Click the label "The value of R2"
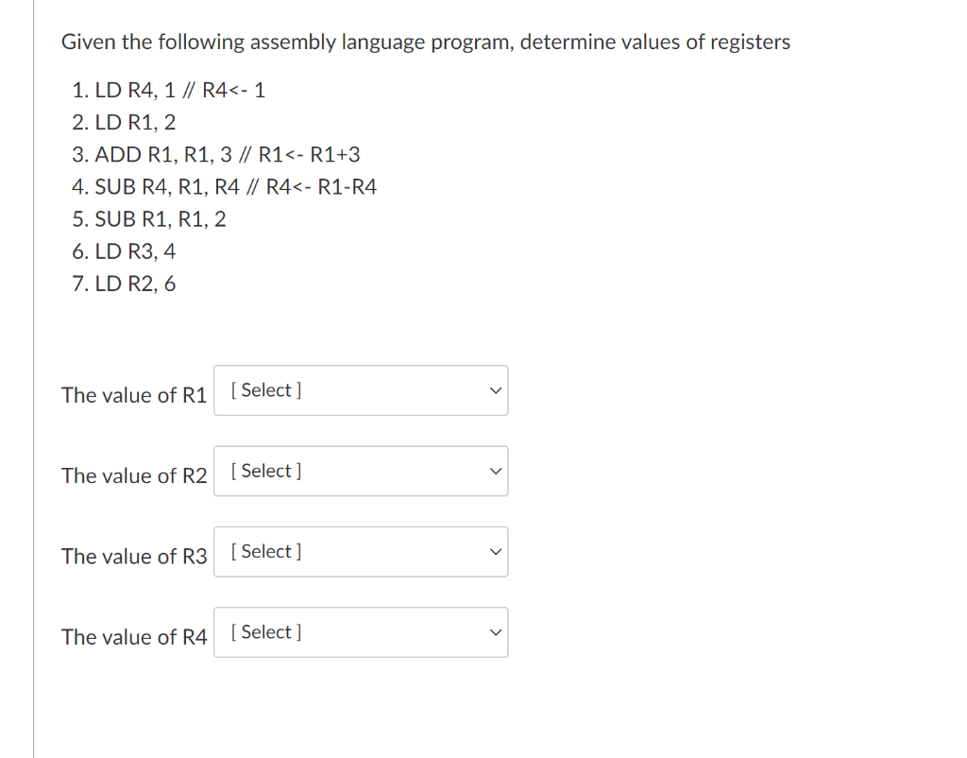Image resolution: width=967 pixels, height=758 pixels. pos(134,476)
